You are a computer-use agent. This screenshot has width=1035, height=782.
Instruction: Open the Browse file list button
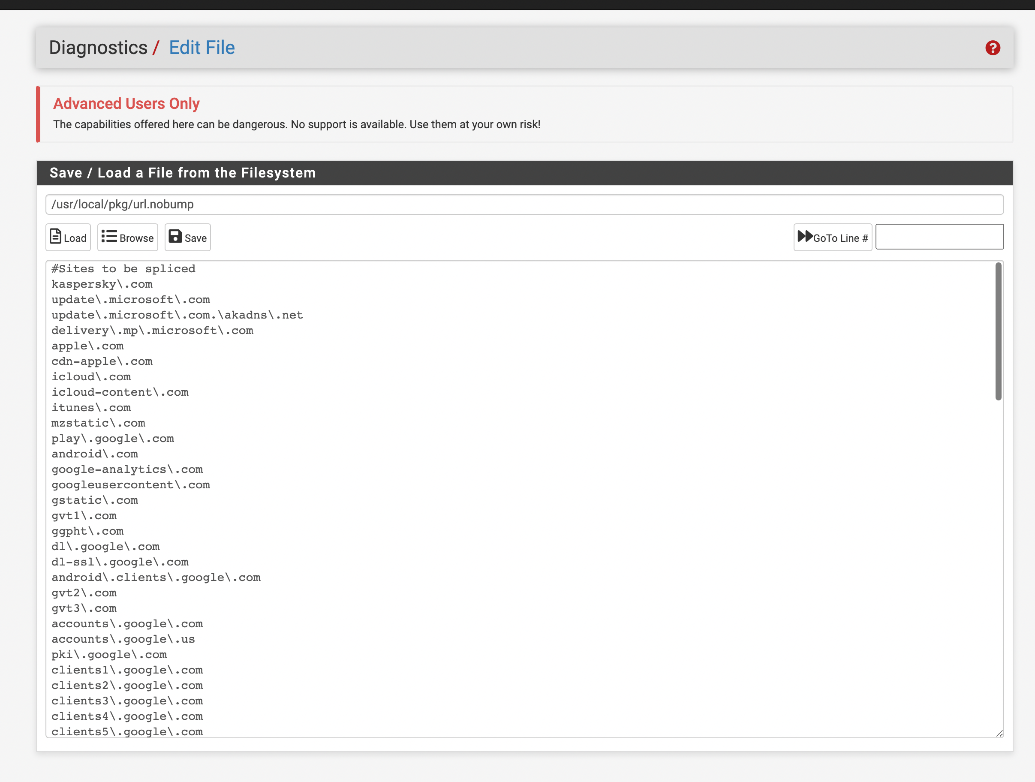pos(128,237)
